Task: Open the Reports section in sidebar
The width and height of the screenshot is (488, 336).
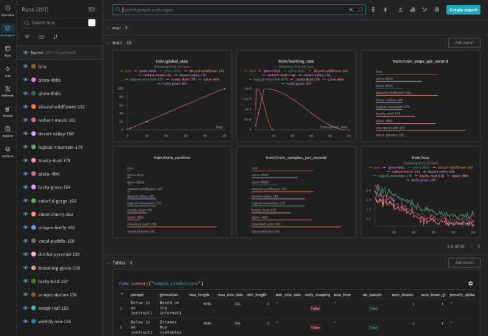Action: coord(7,132)
